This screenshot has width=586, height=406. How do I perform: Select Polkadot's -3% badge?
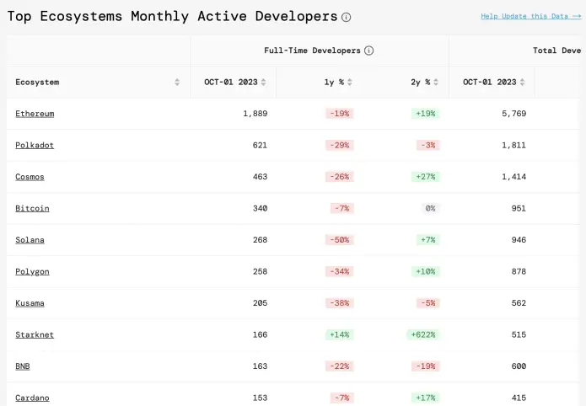[x=428, y=145]
